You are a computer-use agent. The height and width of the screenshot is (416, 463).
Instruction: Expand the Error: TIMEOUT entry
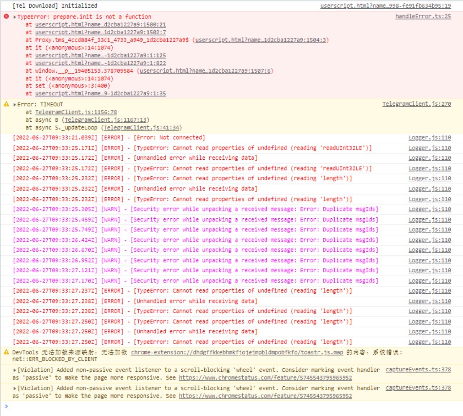click(14, 104)
